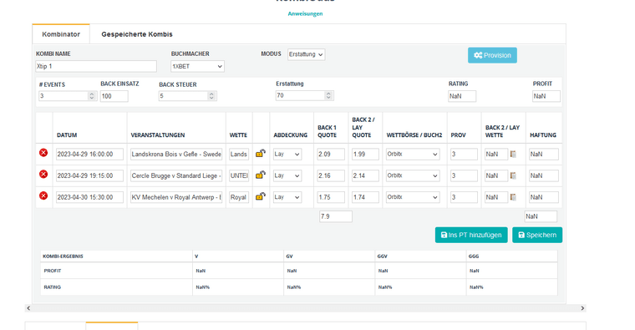The height and width of the screenshot is (330, 635).
Task: Click the horizontal scrollbar right arrow
Action: point(582,308)
